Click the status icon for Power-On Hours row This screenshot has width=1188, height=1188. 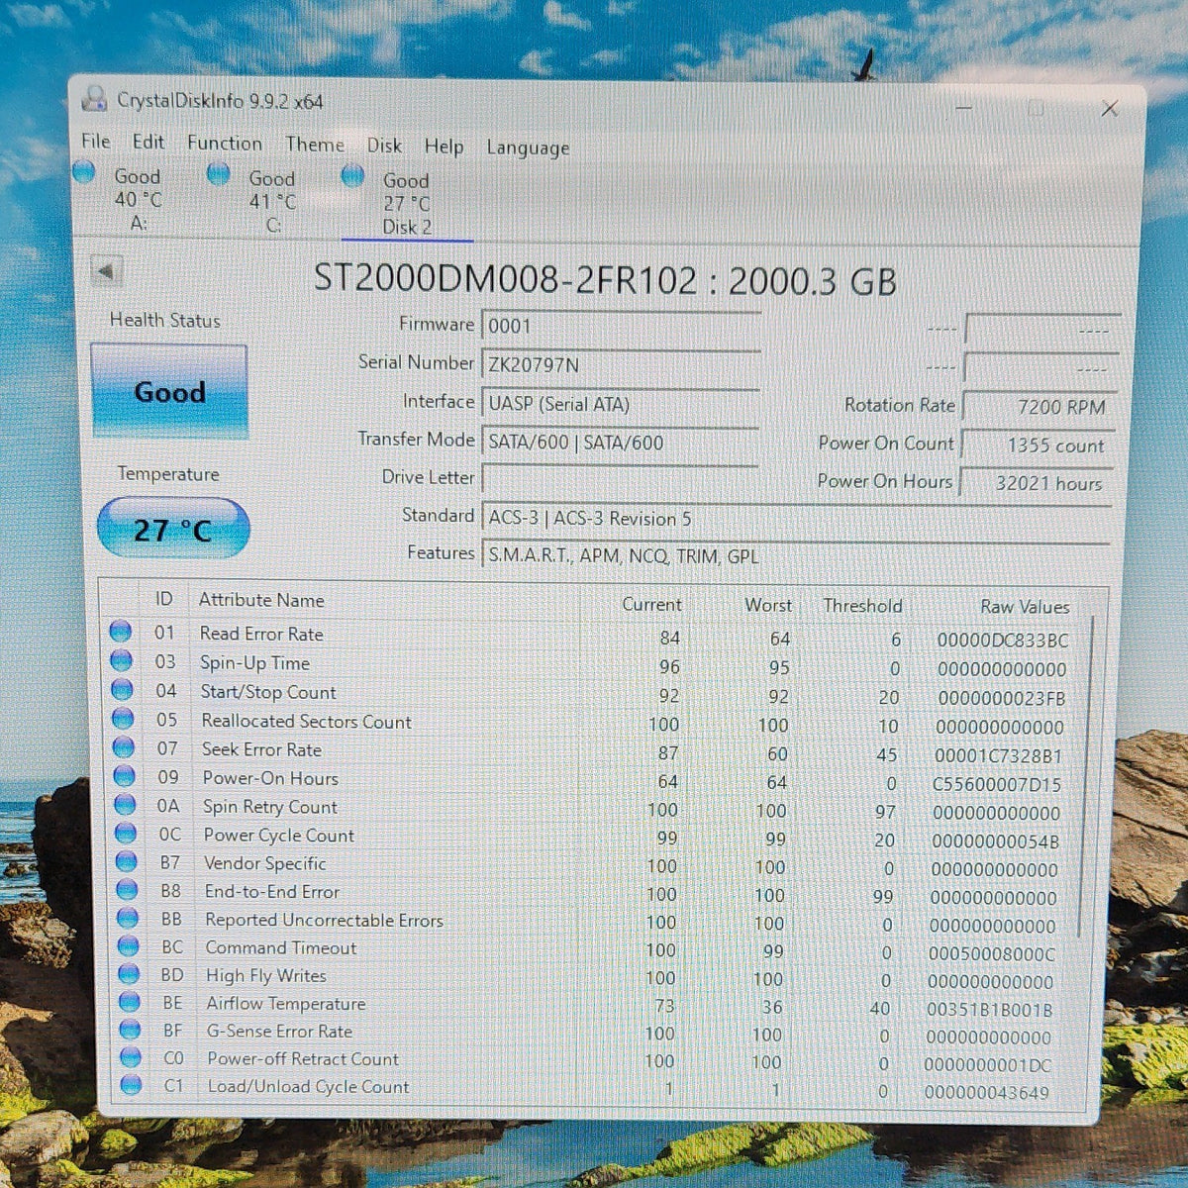coord(124,775)
